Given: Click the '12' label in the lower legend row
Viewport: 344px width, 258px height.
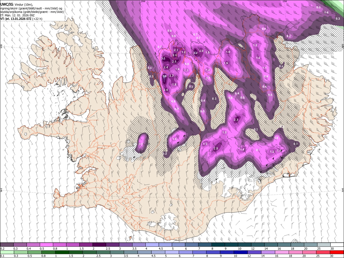Looking at the screenshot, I should pyautogui.click(x=249, y=256).
